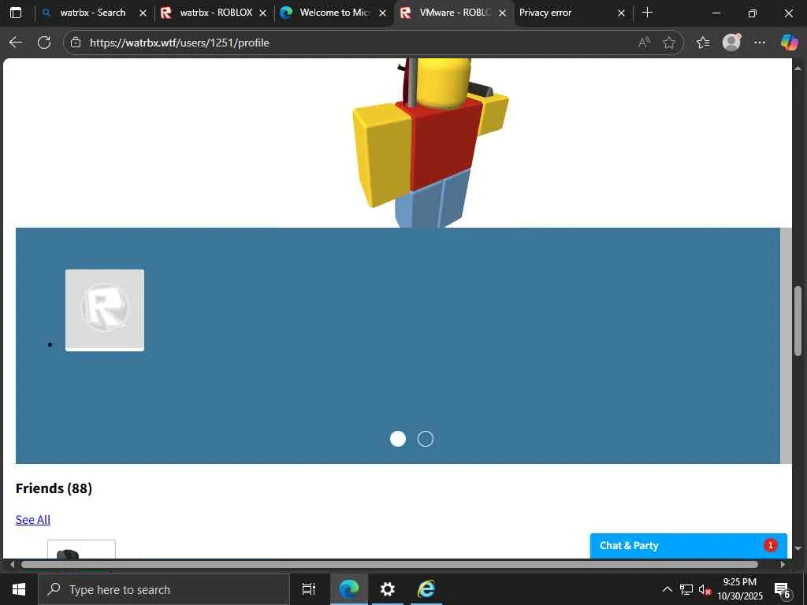Open the network status tray icon
This screenshot has height=605, width=807.
tap(686, 589)
